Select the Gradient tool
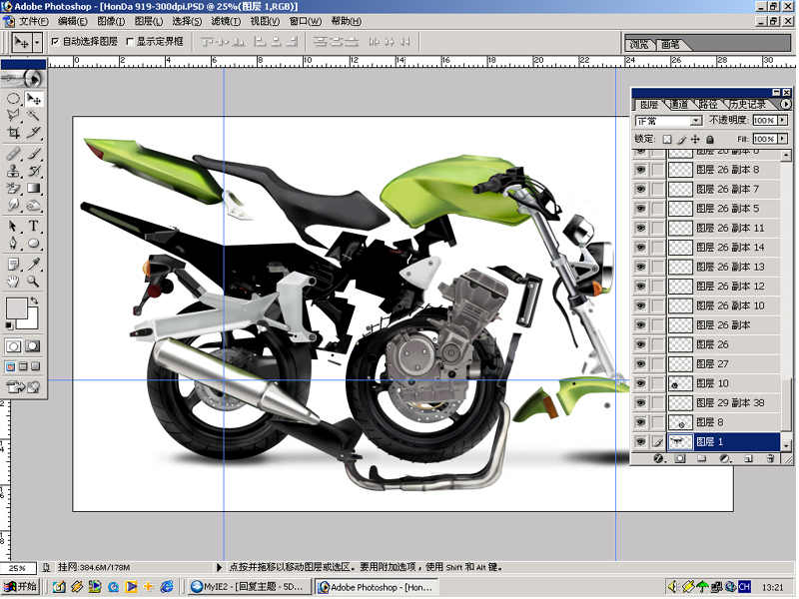This screenshot has height=599, width=799. pos(34,188)
